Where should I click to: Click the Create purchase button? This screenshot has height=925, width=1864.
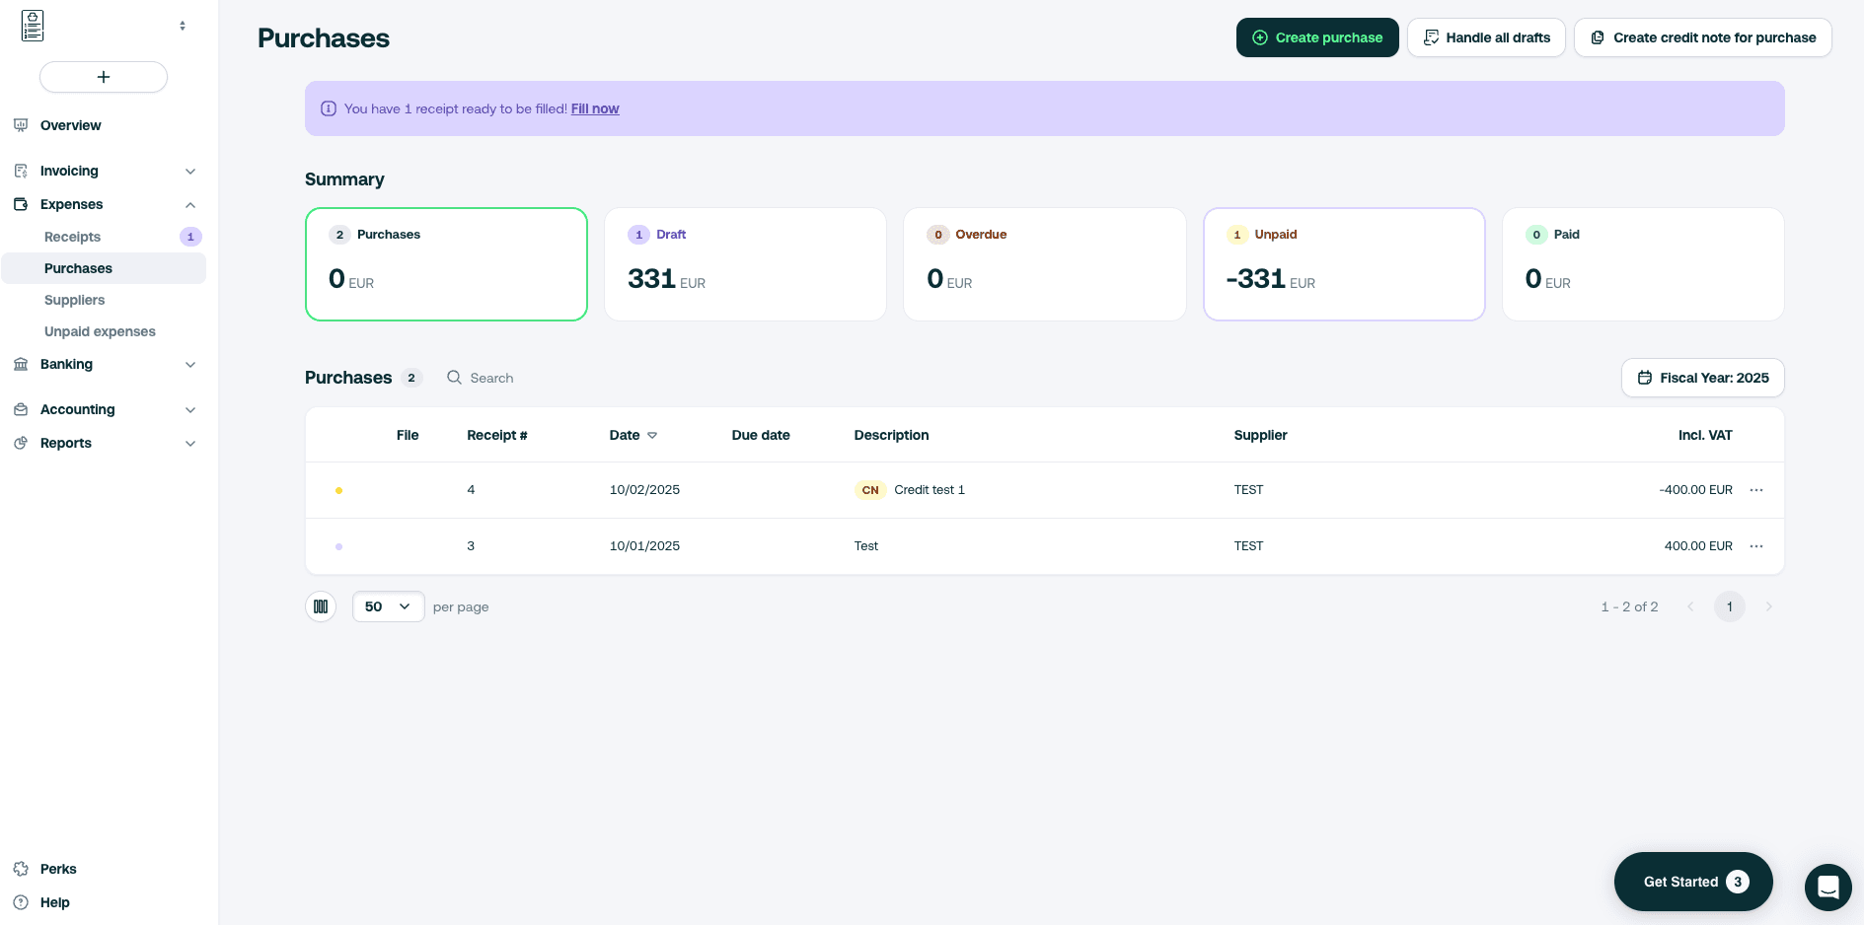click(x=1317, y=37)
